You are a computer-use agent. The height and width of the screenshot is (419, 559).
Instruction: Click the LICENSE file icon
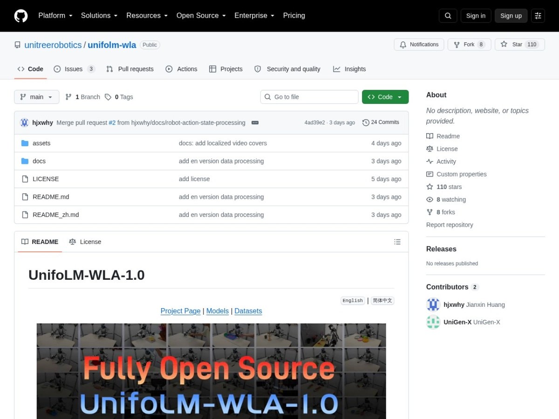25,179
